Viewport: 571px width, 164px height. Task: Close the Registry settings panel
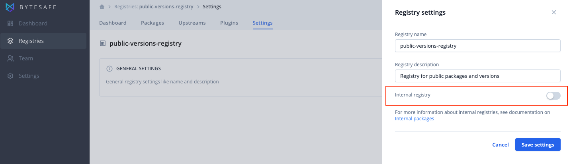553,12
